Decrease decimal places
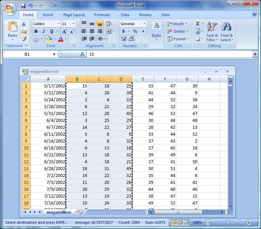 click(x=131, y=39)
